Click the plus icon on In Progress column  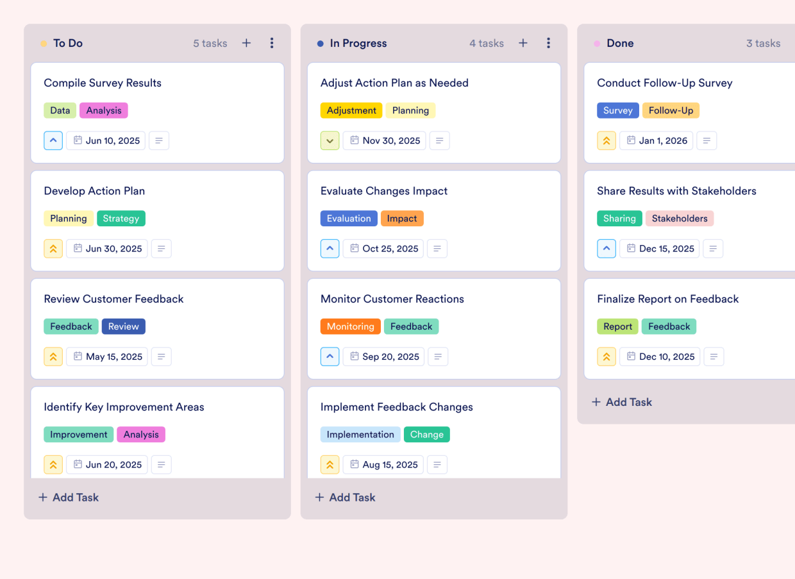coord(523,43)
